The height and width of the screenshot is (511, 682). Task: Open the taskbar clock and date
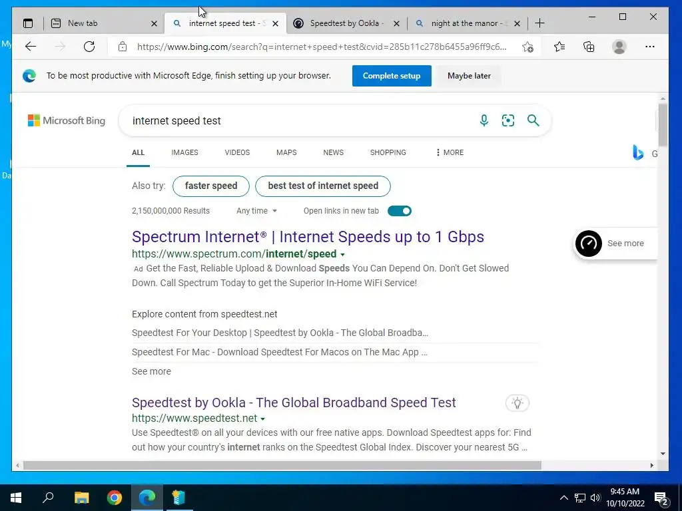pos(625,498)
